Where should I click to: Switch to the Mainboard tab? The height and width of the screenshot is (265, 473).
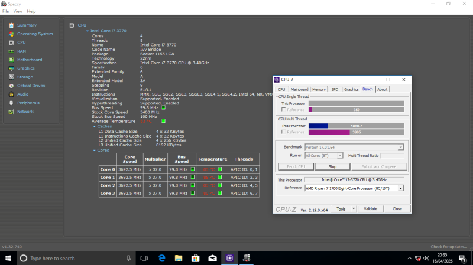click(299, 90)
